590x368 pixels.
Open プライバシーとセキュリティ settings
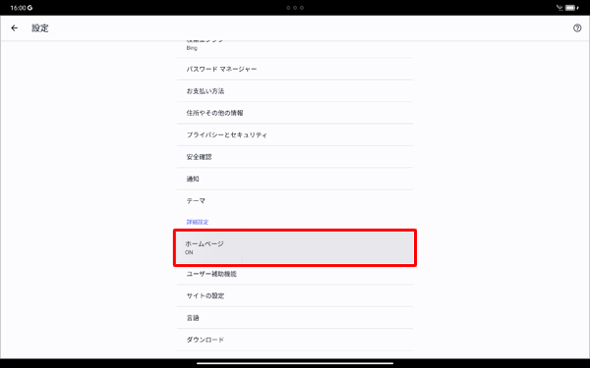[295, 134]
